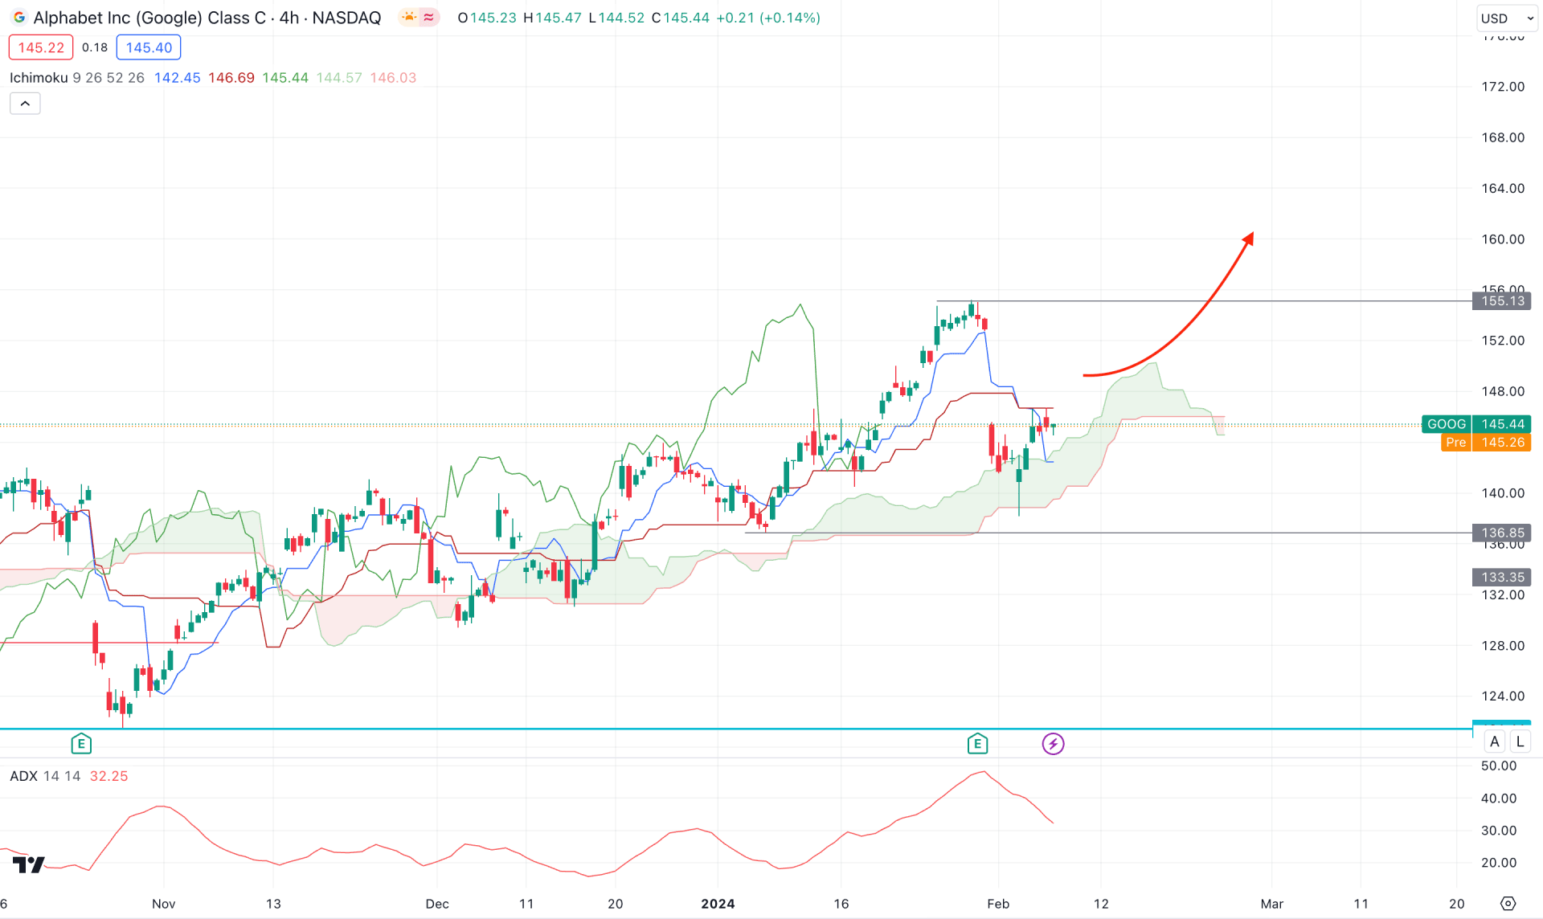This screenshot has height=919, width=1543.
Task: Click the Ichimoku conversion line value 142.45
Action: pyautogui.click(x=177, y=78)
